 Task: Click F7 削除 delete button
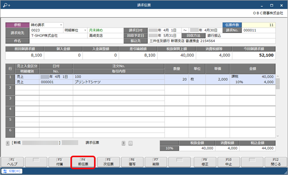(156, 162)
